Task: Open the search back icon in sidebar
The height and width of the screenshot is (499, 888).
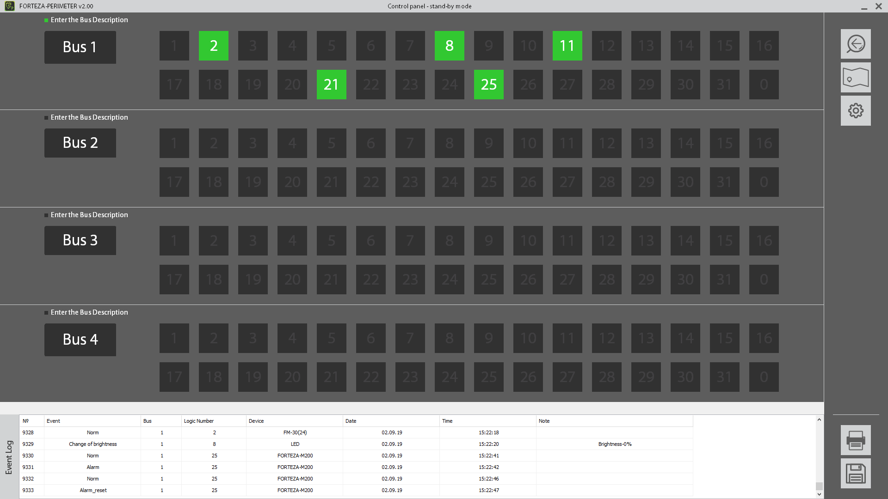Action: click(x=856, y=44)
